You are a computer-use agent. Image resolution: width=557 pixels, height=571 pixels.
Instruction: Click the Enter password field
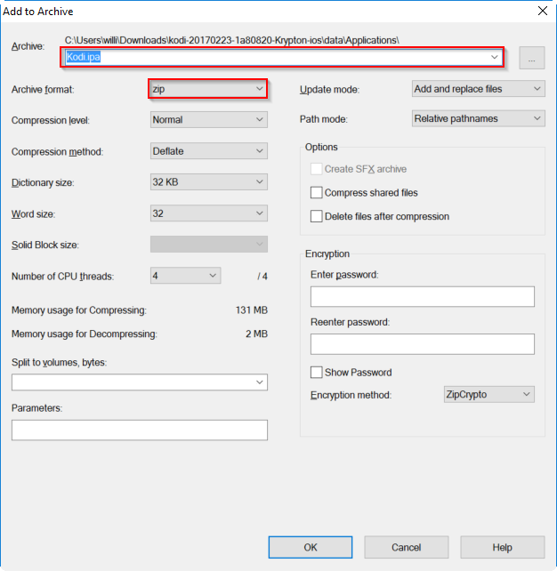423,296
